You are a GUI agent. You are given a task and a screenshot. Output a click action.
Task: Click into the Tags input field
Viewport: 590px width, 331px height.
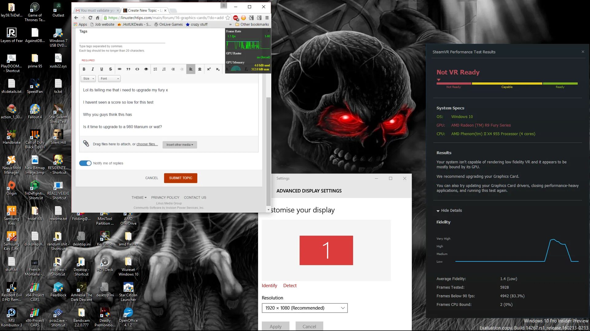[122, 40]
